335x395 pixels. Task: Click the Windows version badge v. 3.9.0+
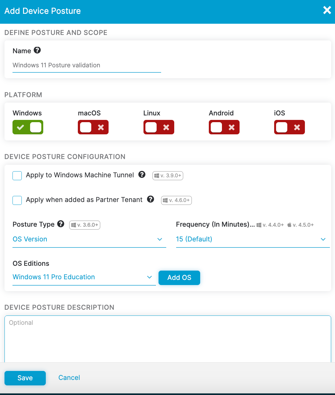[x=167, y=176]
